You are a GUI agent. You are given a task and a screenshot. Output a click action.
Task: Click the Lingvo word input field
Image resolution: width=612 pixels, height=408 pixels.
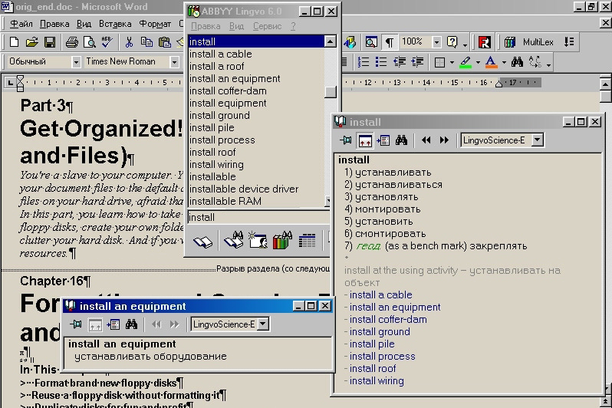click(x=257, y=217)
